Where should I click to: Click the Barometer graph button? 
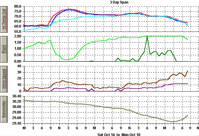(x=4, y=109)
